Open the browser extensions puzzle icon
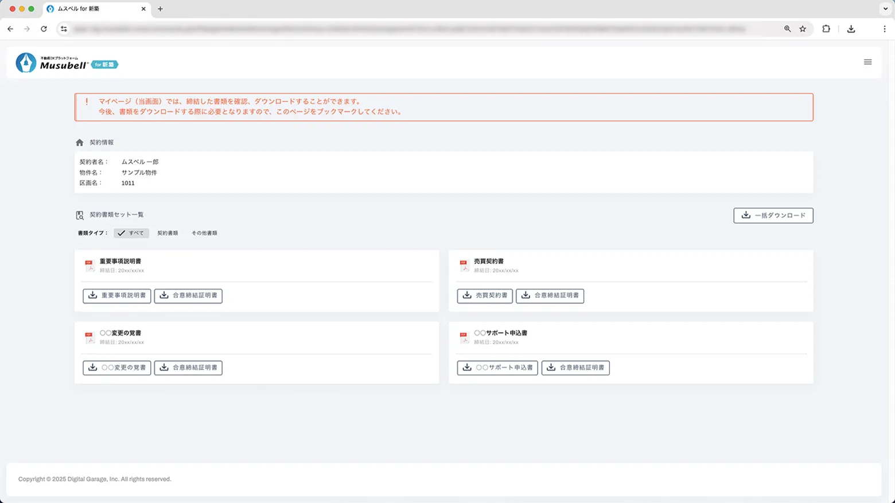 point(826,29)
